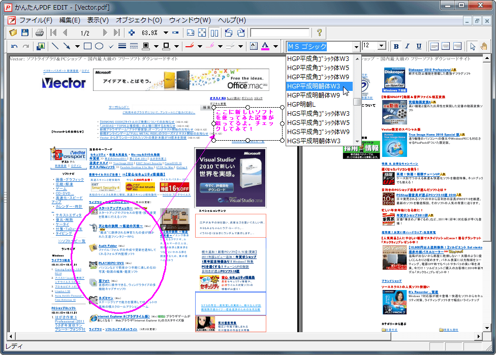This screenshot has height=355, width=496.
Task: Go to the next page
Action: (105, 33)
